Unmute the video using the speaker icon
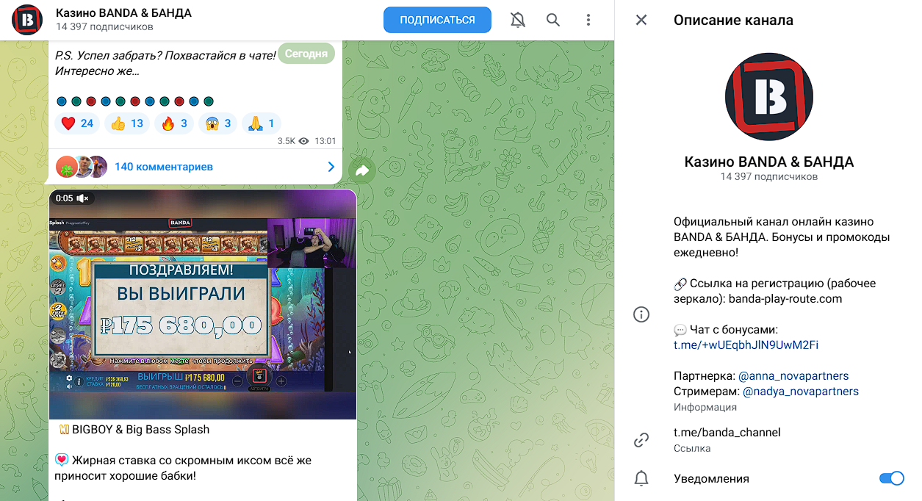This screenshot has height=501, width=922. (82, 198)
